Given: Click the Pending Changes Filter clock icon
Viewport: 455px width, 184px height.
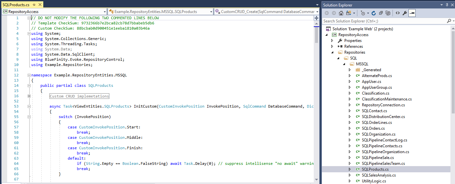Looking at the screenshot, I should pos(363,13).
